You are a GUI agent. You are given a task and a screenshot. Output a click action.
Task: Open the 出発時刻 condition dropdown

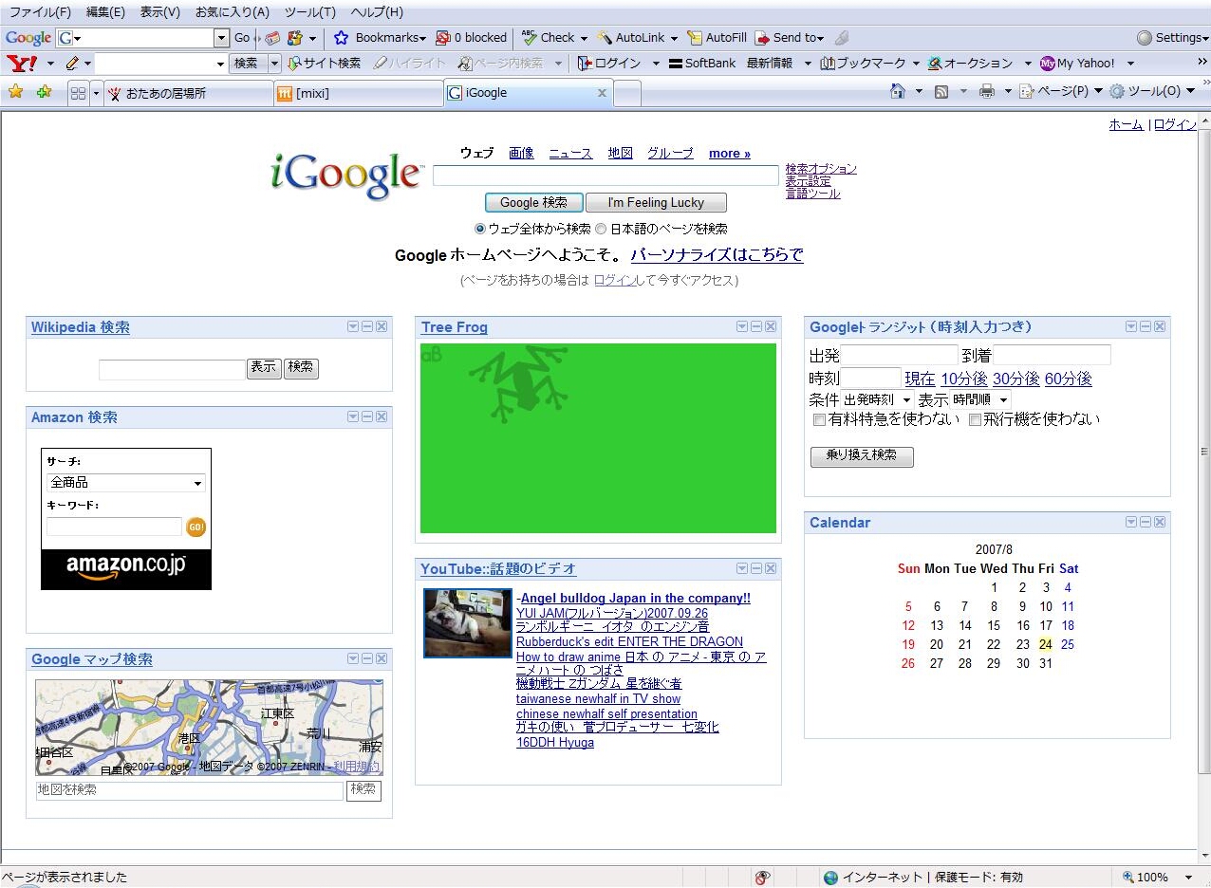pyautogui.click(x=906, y=400)
